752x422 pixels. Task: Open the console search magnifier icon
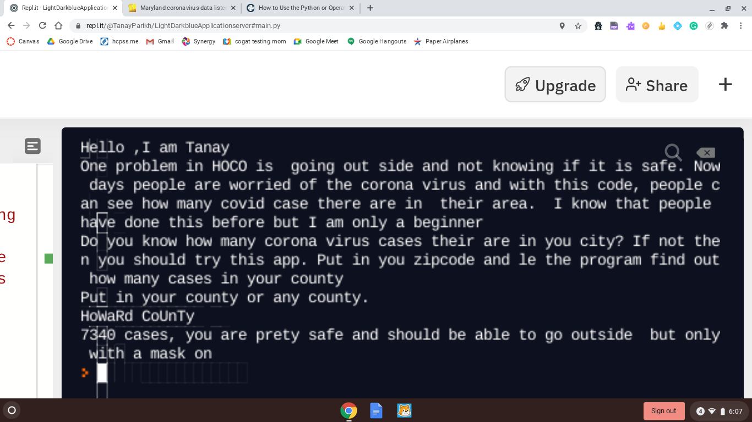[673, 152]
